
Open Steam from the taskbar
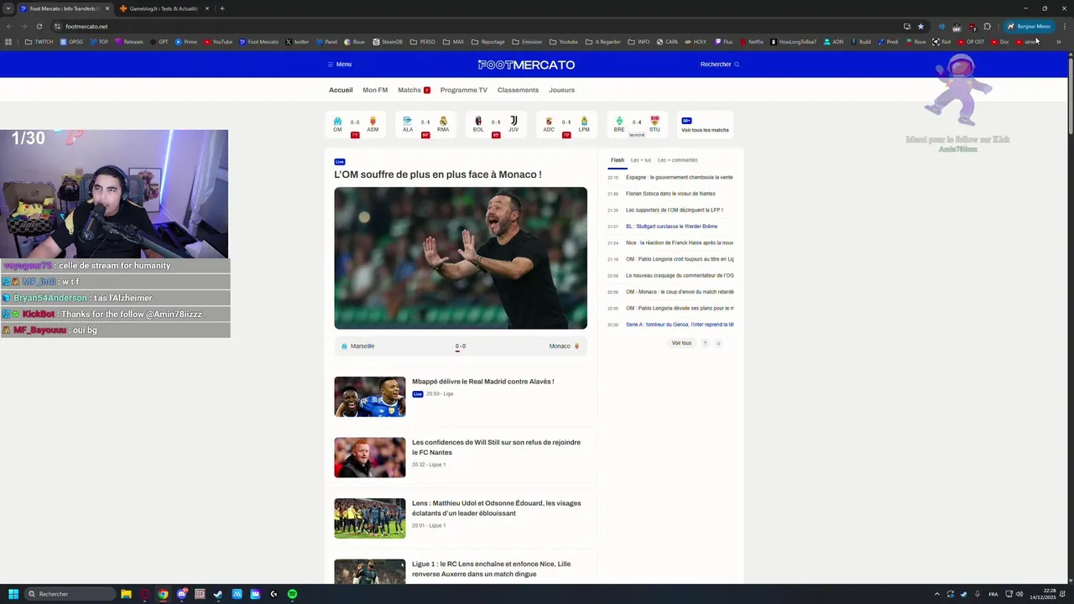(218, 594)
